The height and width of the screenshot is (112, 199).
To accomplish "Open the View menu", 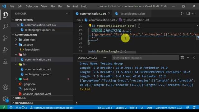I will pyautogui.click(x=44, y=6).
